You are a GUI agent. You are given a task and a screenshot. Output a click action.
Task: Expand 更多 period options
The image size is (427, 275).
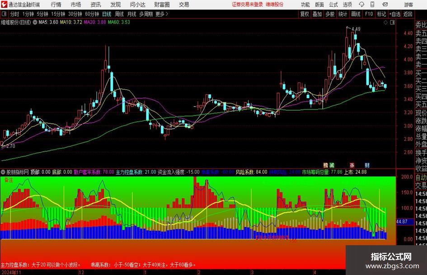click(162, 14)
